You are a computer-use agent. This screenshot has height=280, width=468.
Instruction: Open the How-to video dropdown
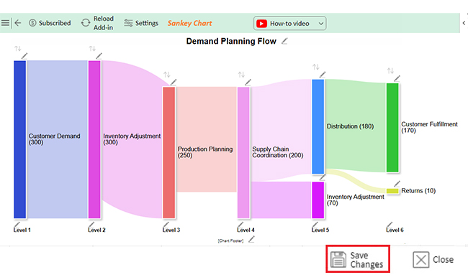[x=290, y=23]
